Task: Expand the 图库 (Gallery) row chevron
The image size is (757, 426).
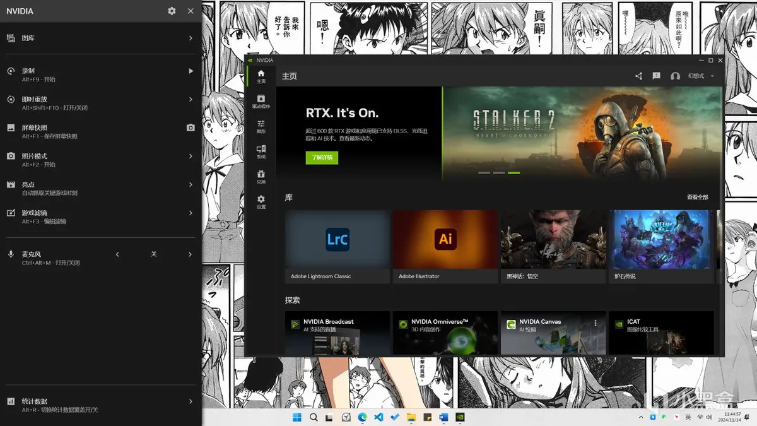Action: (191, 38)
